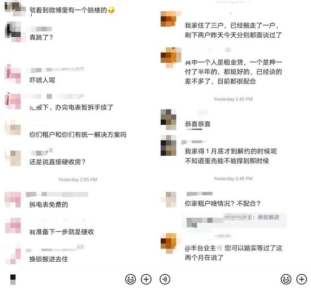Tap message 你们租户和你们有统一解决方案吗
The image size is (311, 290).
point(78,135)
